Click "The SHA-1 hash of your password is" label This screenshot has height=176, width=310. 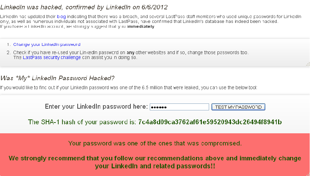pos(82,122)
